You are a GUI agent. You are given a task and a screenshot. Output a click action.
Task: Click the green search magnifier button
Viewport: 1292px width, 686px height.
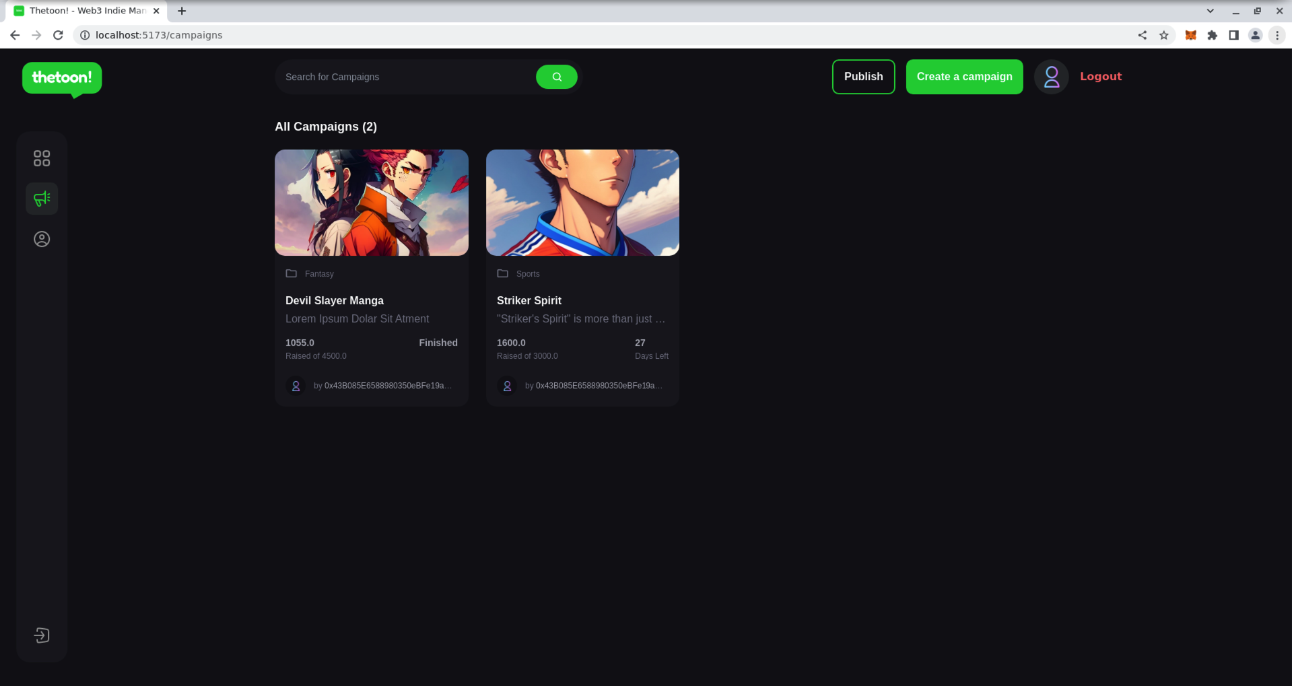click(556, 76)
